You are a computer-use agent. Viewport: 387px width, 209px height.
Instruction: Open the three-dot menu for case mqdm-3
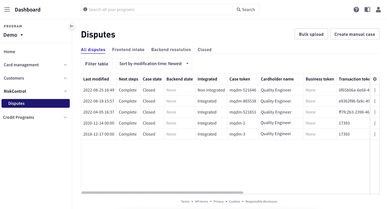375,134
